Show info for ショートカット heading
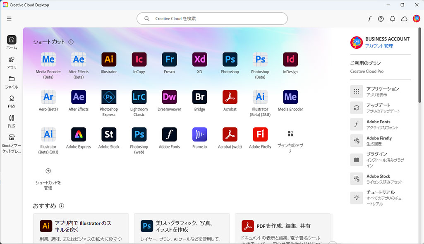Image resolution: width=424 pixels, height=244 pixels. click(71, 42)
